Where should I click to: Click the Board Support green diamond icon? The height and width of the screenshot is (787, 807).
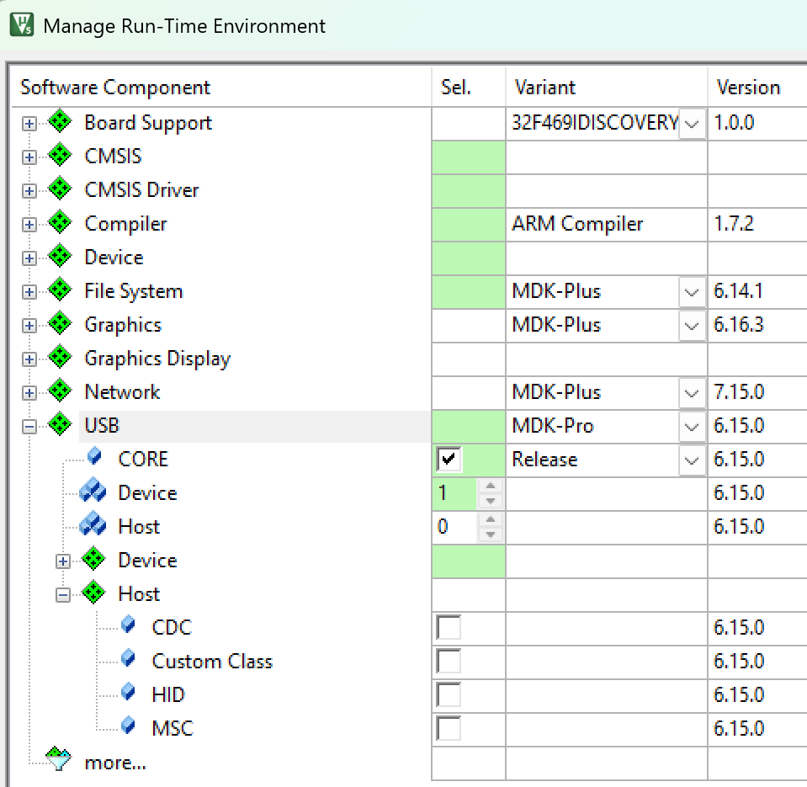point(61,121)
